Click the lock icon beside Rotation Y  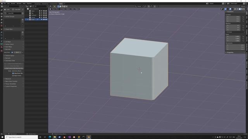point(243,27)
